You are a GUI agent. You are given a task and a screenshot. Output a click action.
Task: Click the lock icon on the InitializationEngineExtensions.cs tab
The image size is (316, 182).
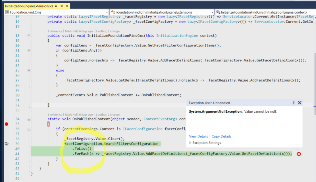point(56,6)
